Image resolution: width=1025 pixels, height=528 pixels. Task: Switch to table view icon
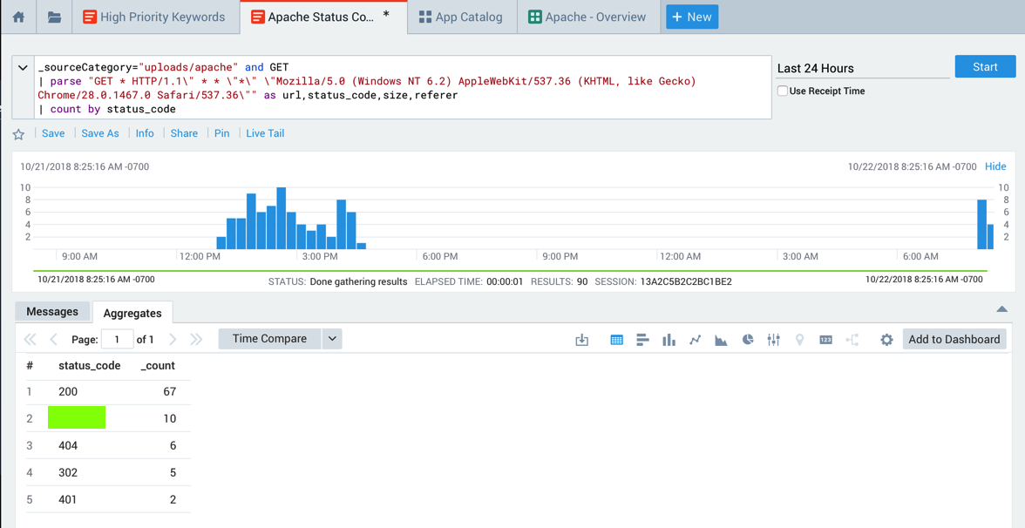pos(616,340)
